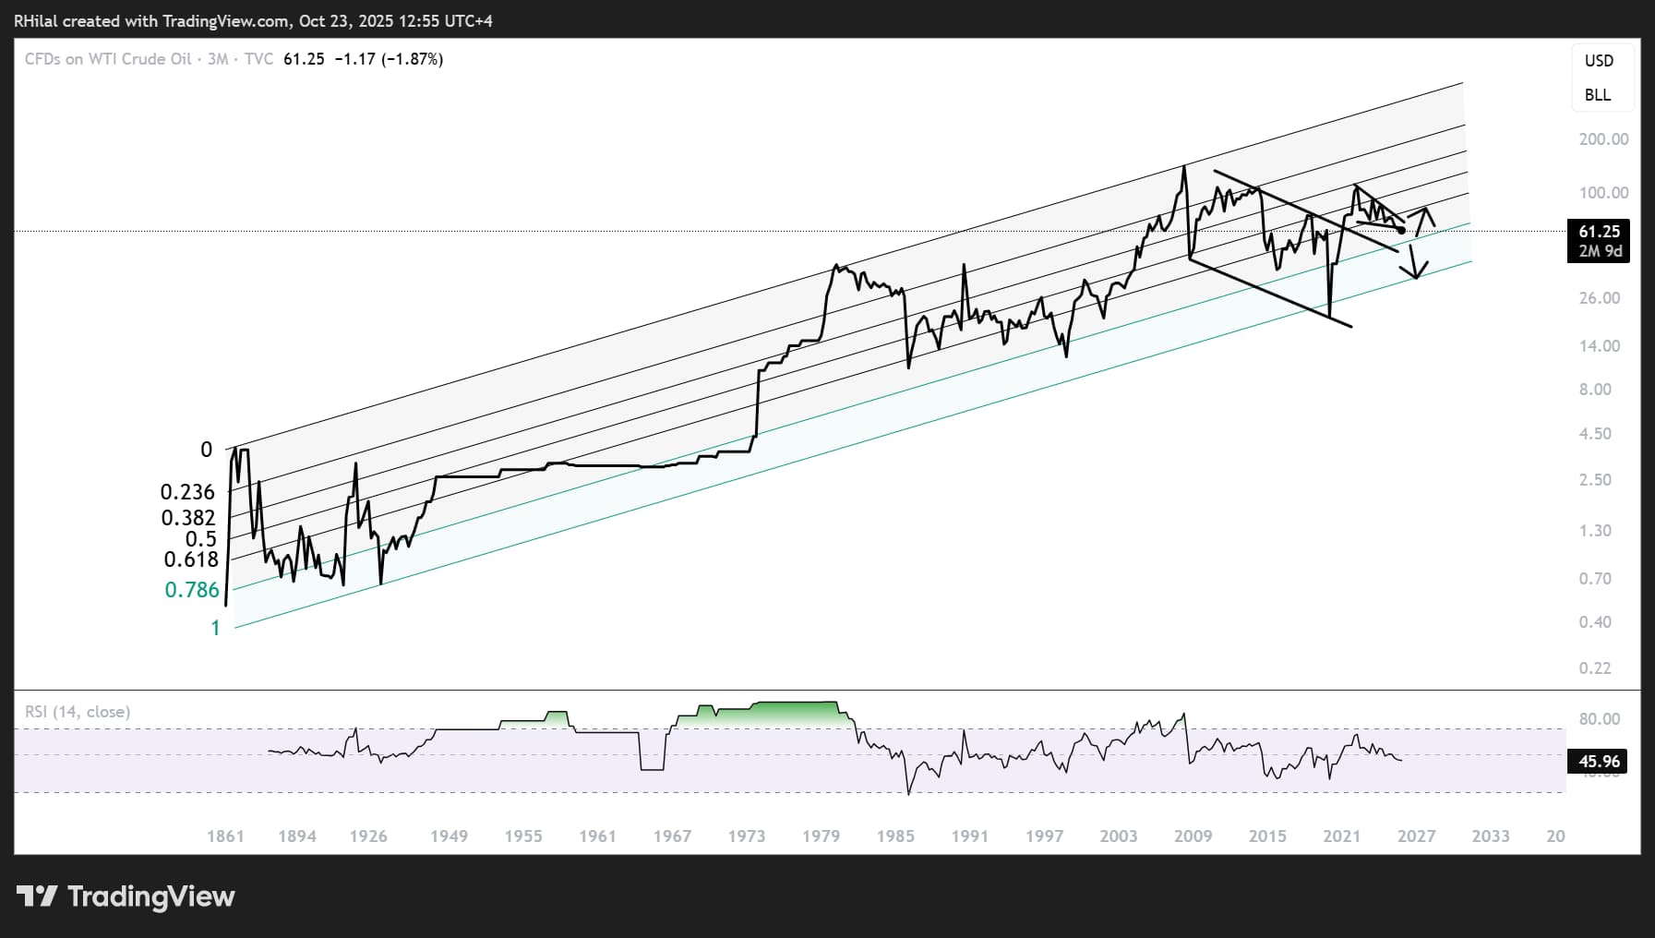The image size is (1655, 938).
Task: Click the 100.00 price axis label
Action: click(x=1603, y=193)
